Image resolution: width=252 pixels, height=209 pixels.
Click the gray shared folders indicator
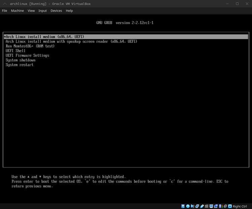pyautogui.click(x=207, y=206)
